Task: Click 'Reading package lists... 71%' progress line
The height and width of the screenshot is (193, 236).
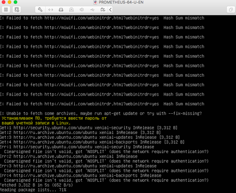Action: click(x=33, y=190)
